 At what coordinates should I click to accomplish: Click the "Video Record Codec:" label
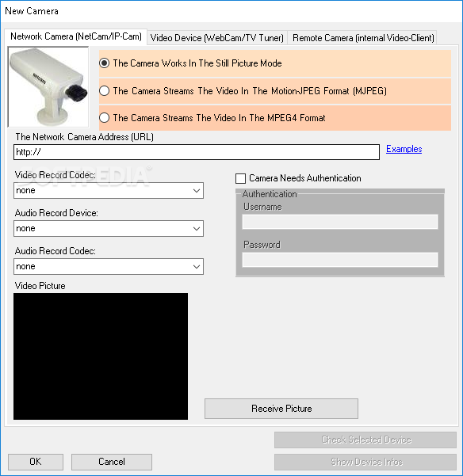[55, 175]
